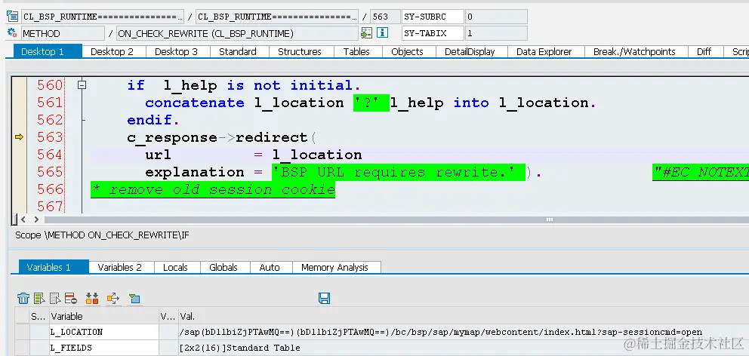Click the Val. column header

click(x=464, y=316)
